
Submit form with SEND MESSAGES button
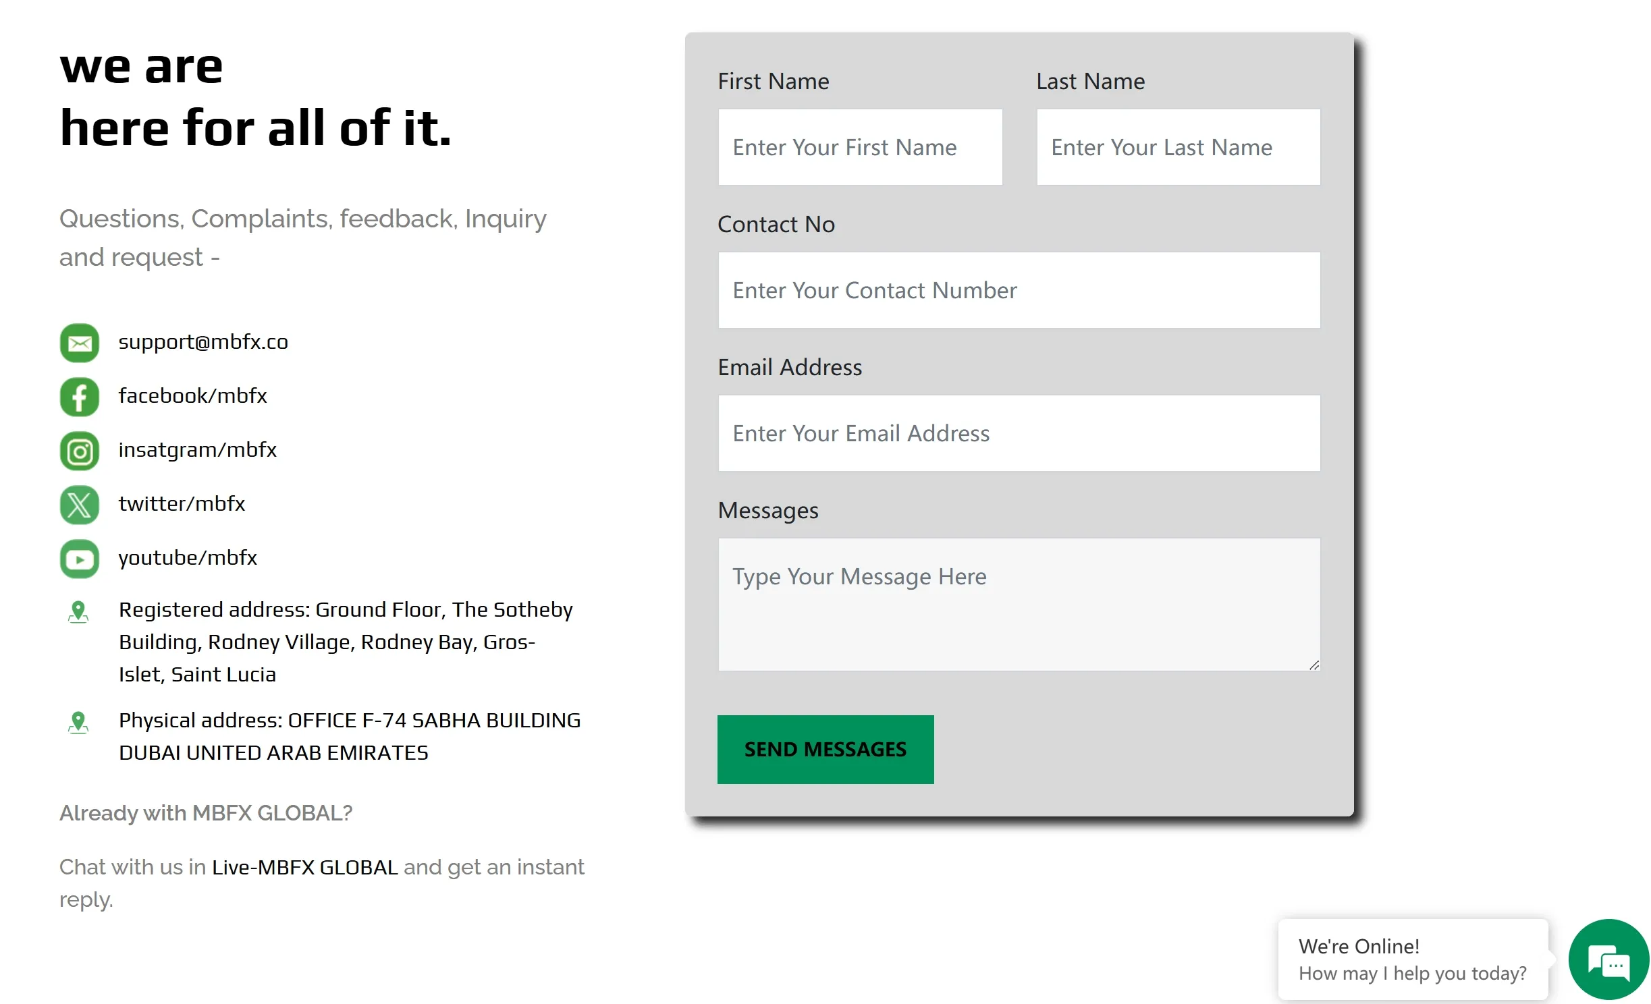[825, 749]
